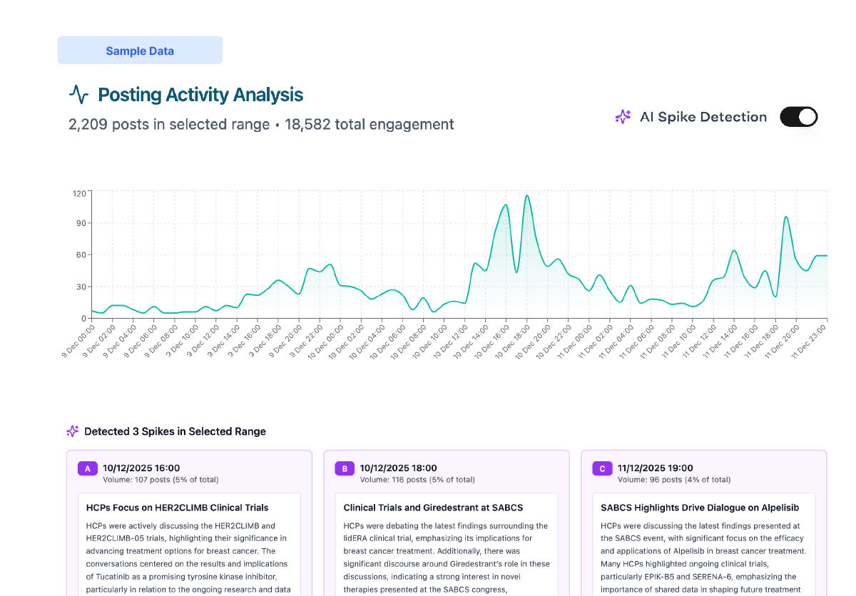
Task: Click the AI Spike Detection label
Action: click(703, 117)
